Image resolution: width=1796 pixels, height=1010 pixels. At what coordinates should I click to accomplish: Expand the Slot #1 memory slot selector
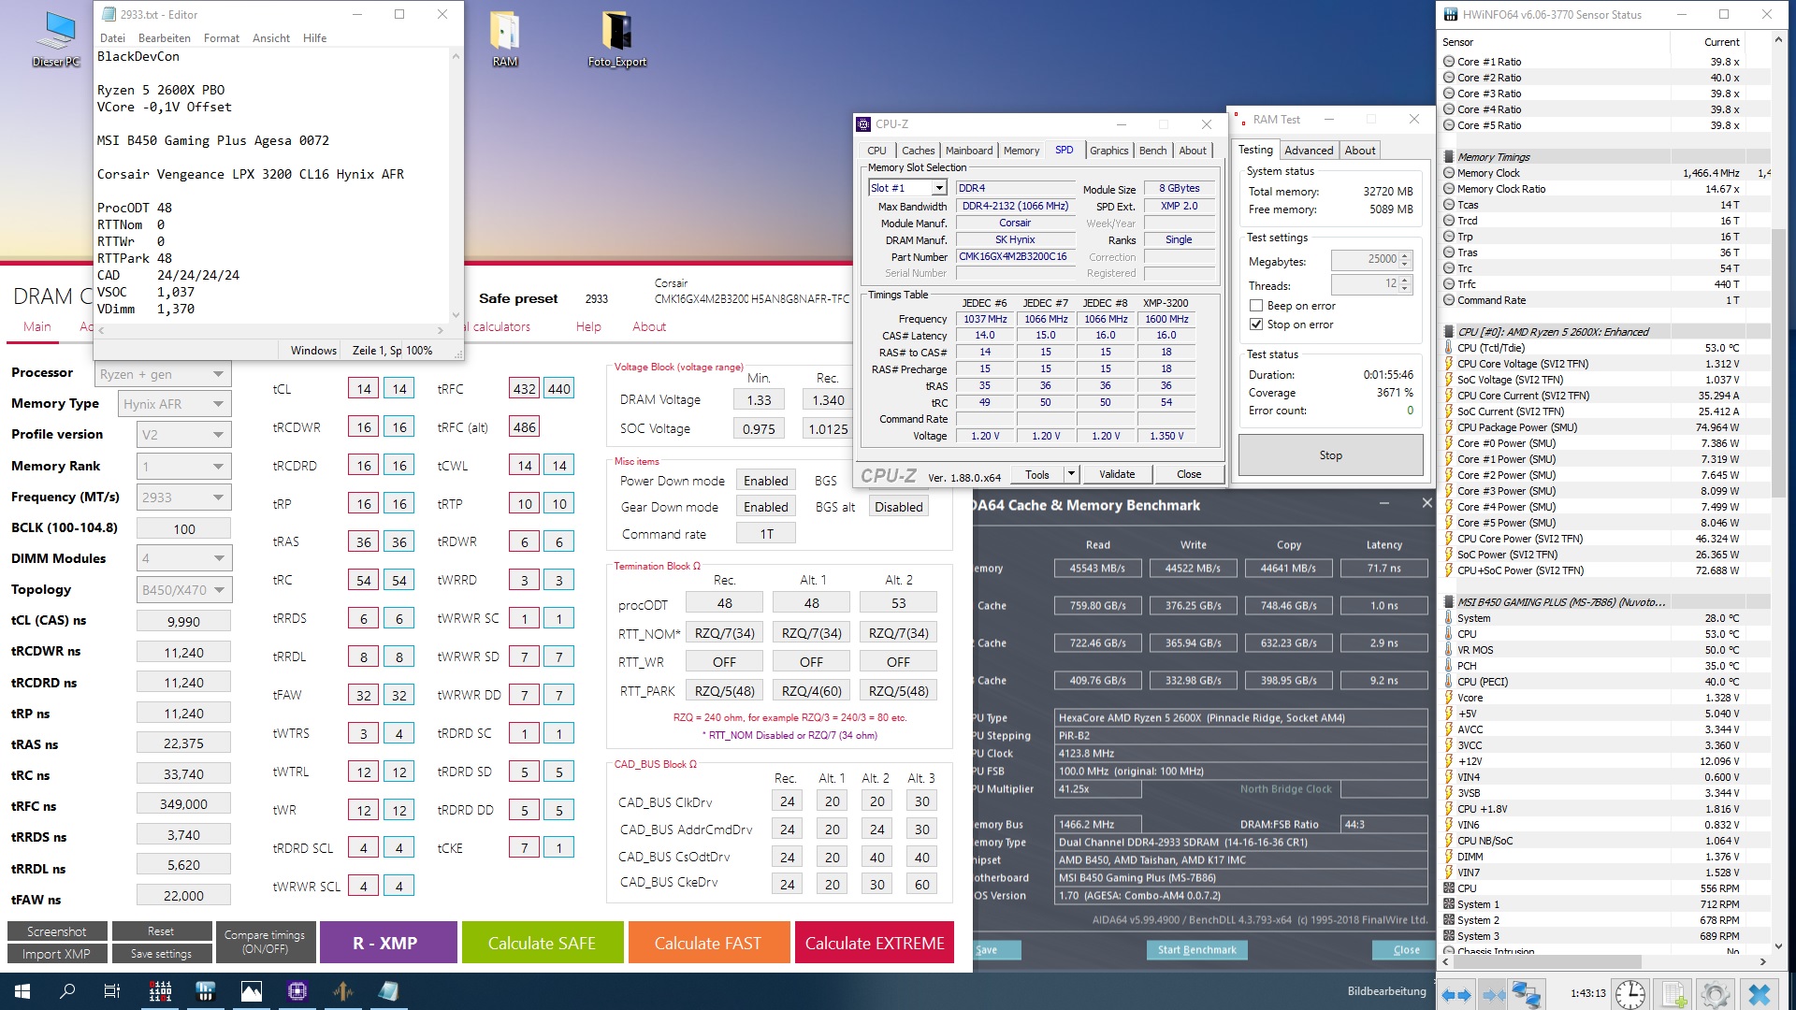tap(938, 188)
